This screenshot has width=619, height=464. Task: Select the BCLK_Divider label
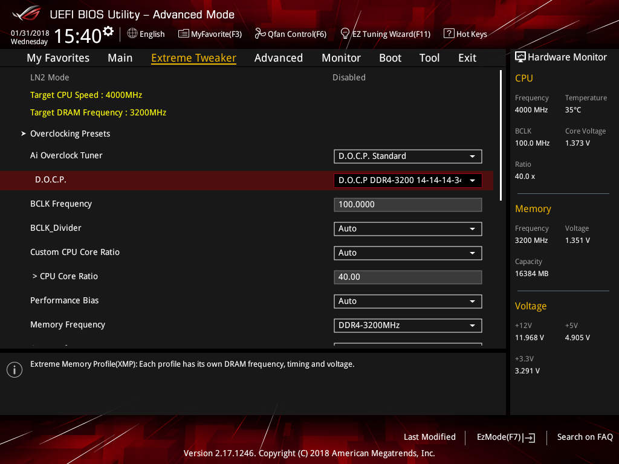(x=56, y=228)
